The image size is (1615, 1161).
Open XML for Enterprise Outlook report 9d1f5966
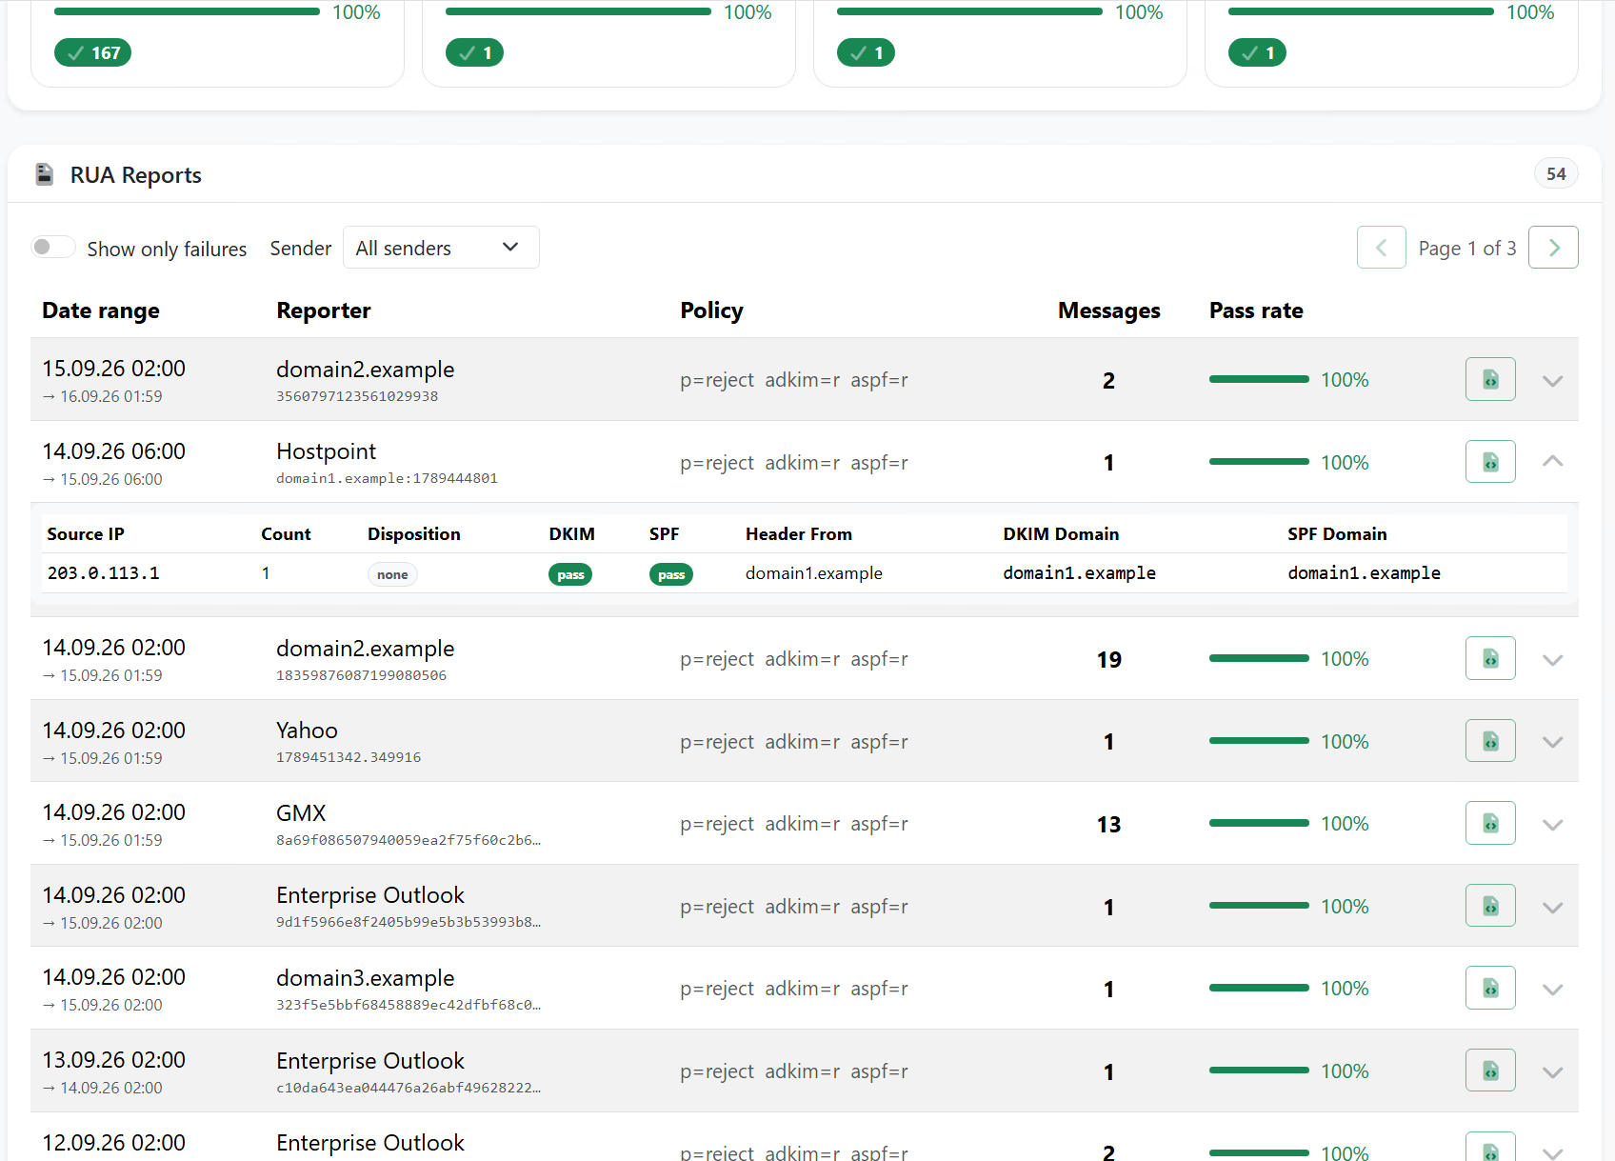[1490, 906]
